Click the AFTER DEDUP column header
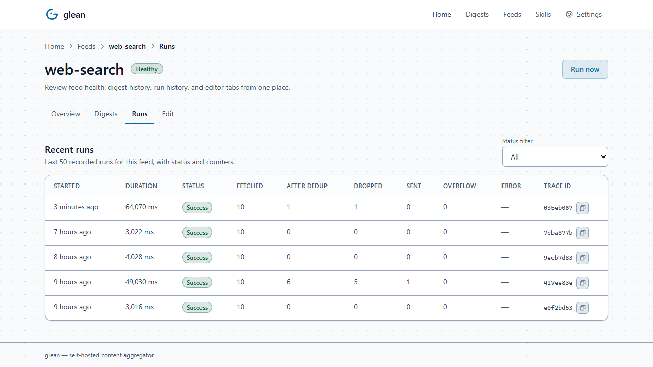 pyautogui.click(x=307, y=186)
